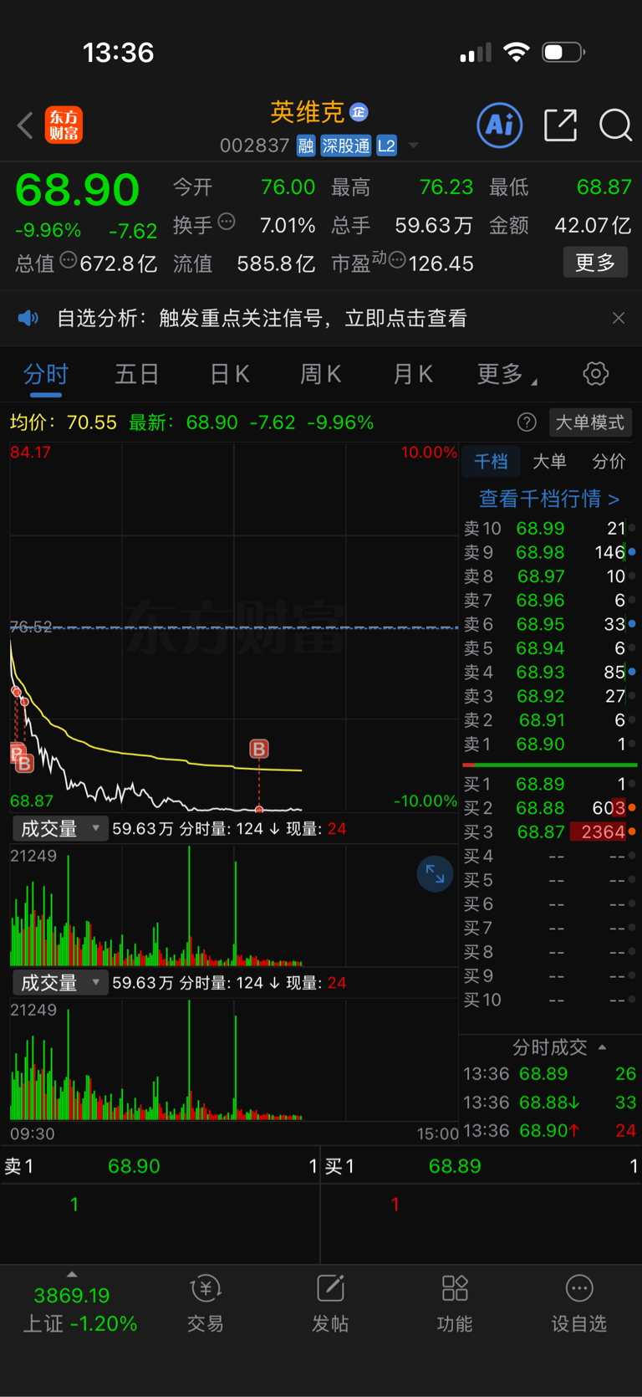Tap the intraday price line chart
The width and height of the screenshot is (642, 1397).
pos(234,627)
